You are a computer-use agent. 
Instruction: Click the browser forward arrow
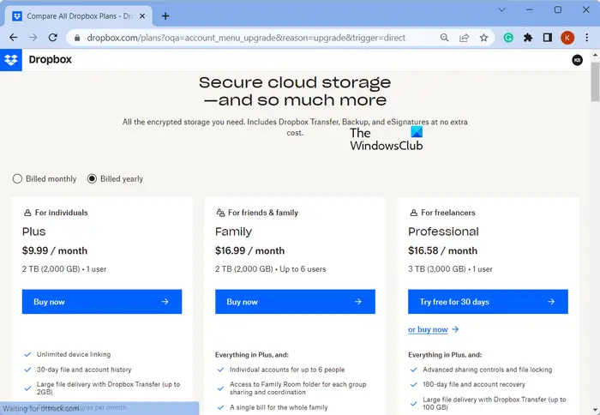pos(33,38)
